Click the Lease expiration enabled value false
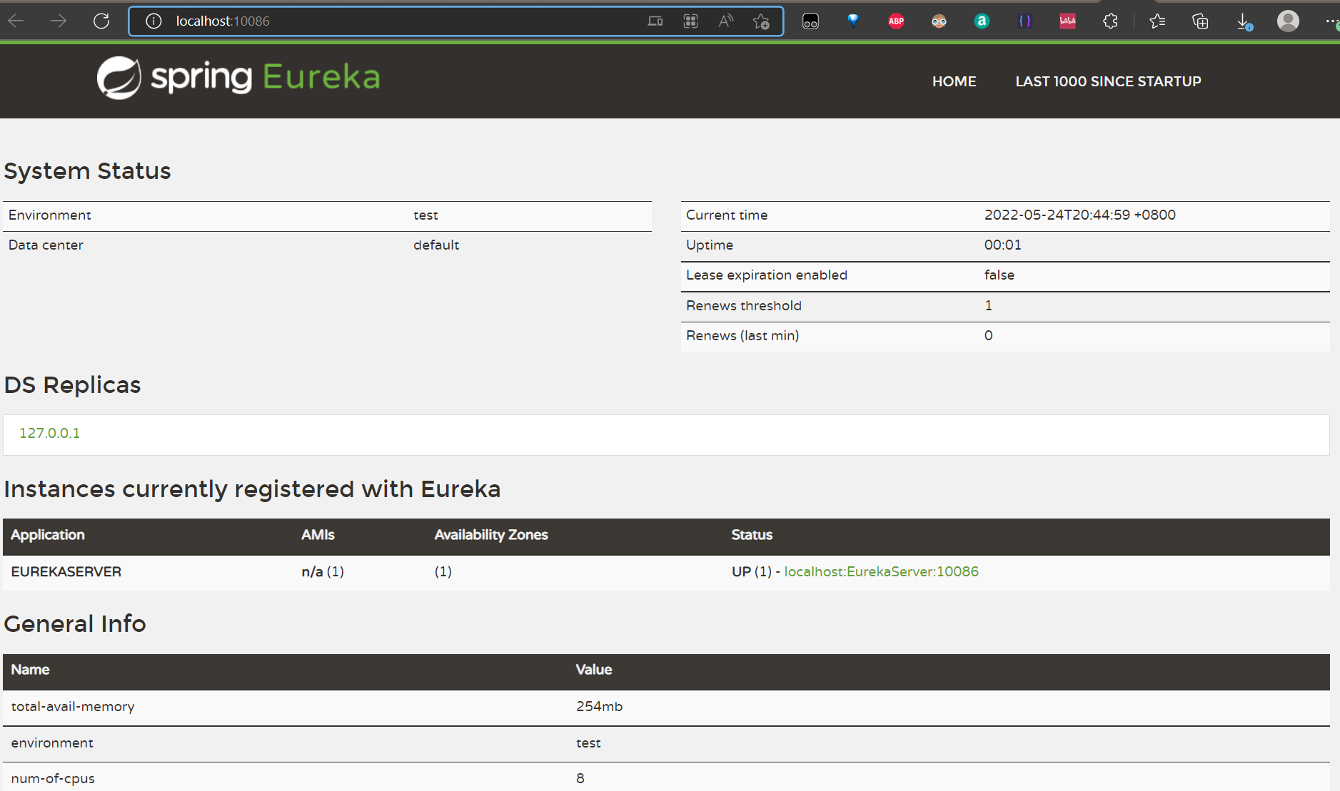Image resolution: width=1340 pixels, height=791 pixels. (999, 275)
